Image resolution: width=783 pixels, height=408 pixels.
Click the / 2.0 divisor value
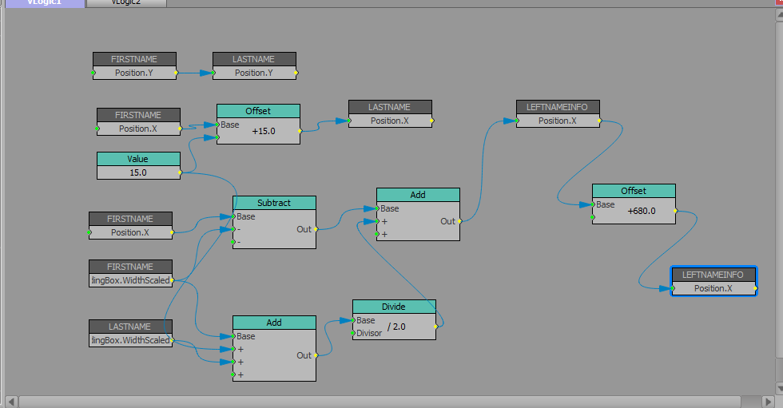pos(396,327)
